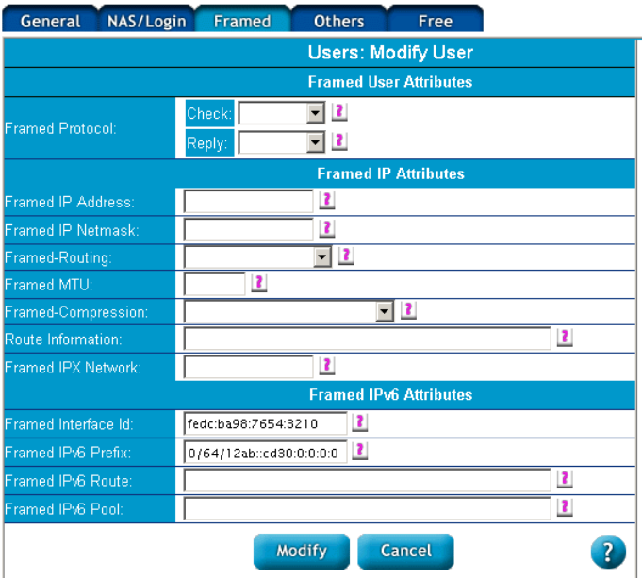Show help for Framed IPv6 Pool
Image resolution: width=642 pixels, height=578 pixels.
point(565,507)
